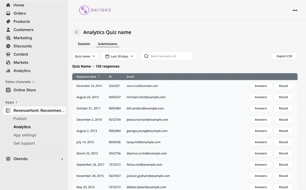The width and height of the screenshot is (306, 190).
Task: Select date September 24, 2017
Action: (90, 165)
